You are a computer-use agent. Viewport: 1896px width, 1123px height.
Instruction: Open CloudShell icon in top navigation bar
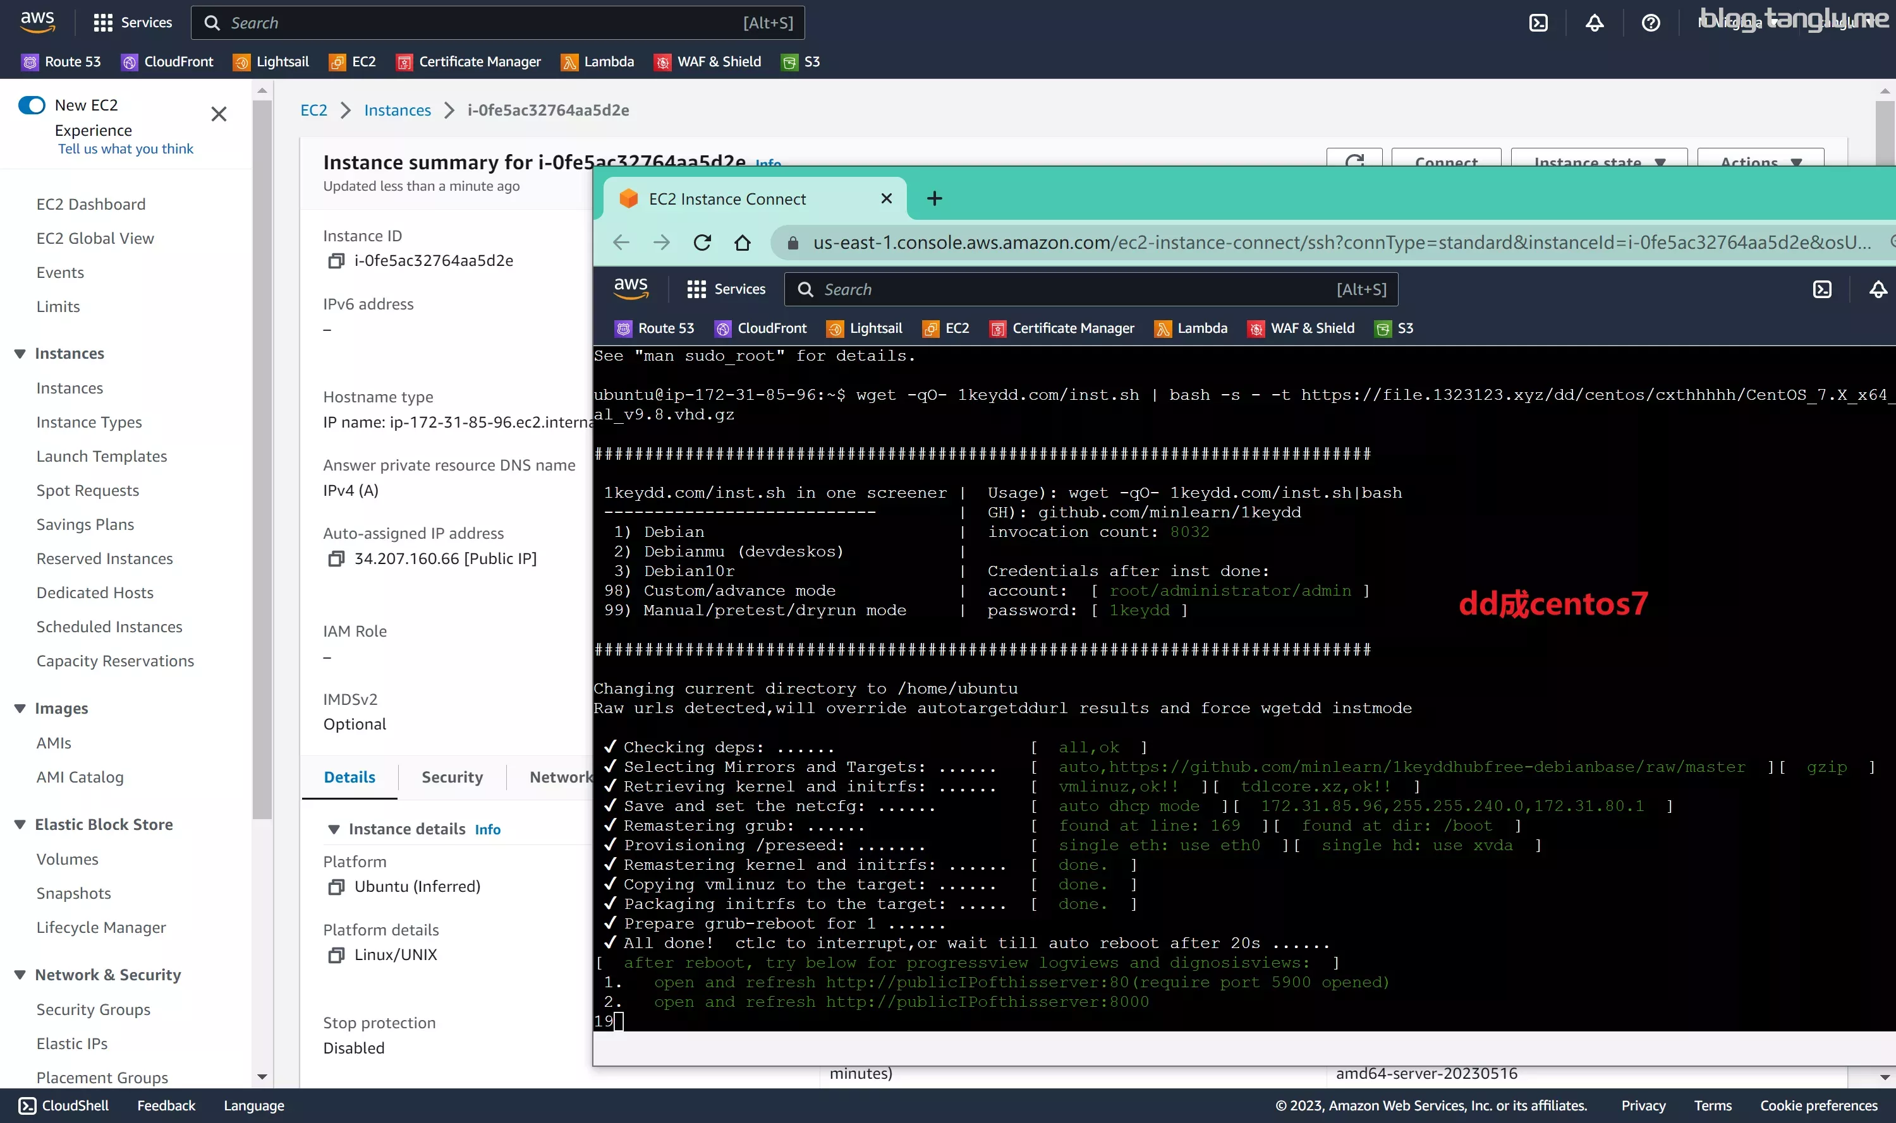(1538, 23)
